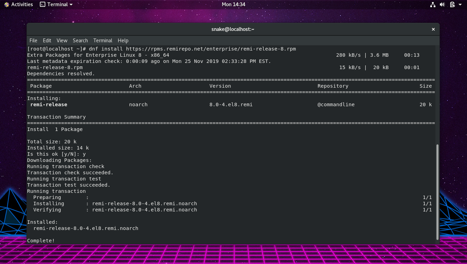
Task: Open the File menu
Action: 33,41
